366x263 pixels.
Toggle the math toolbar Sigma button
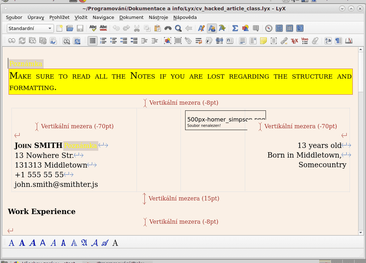coord(280,28)
